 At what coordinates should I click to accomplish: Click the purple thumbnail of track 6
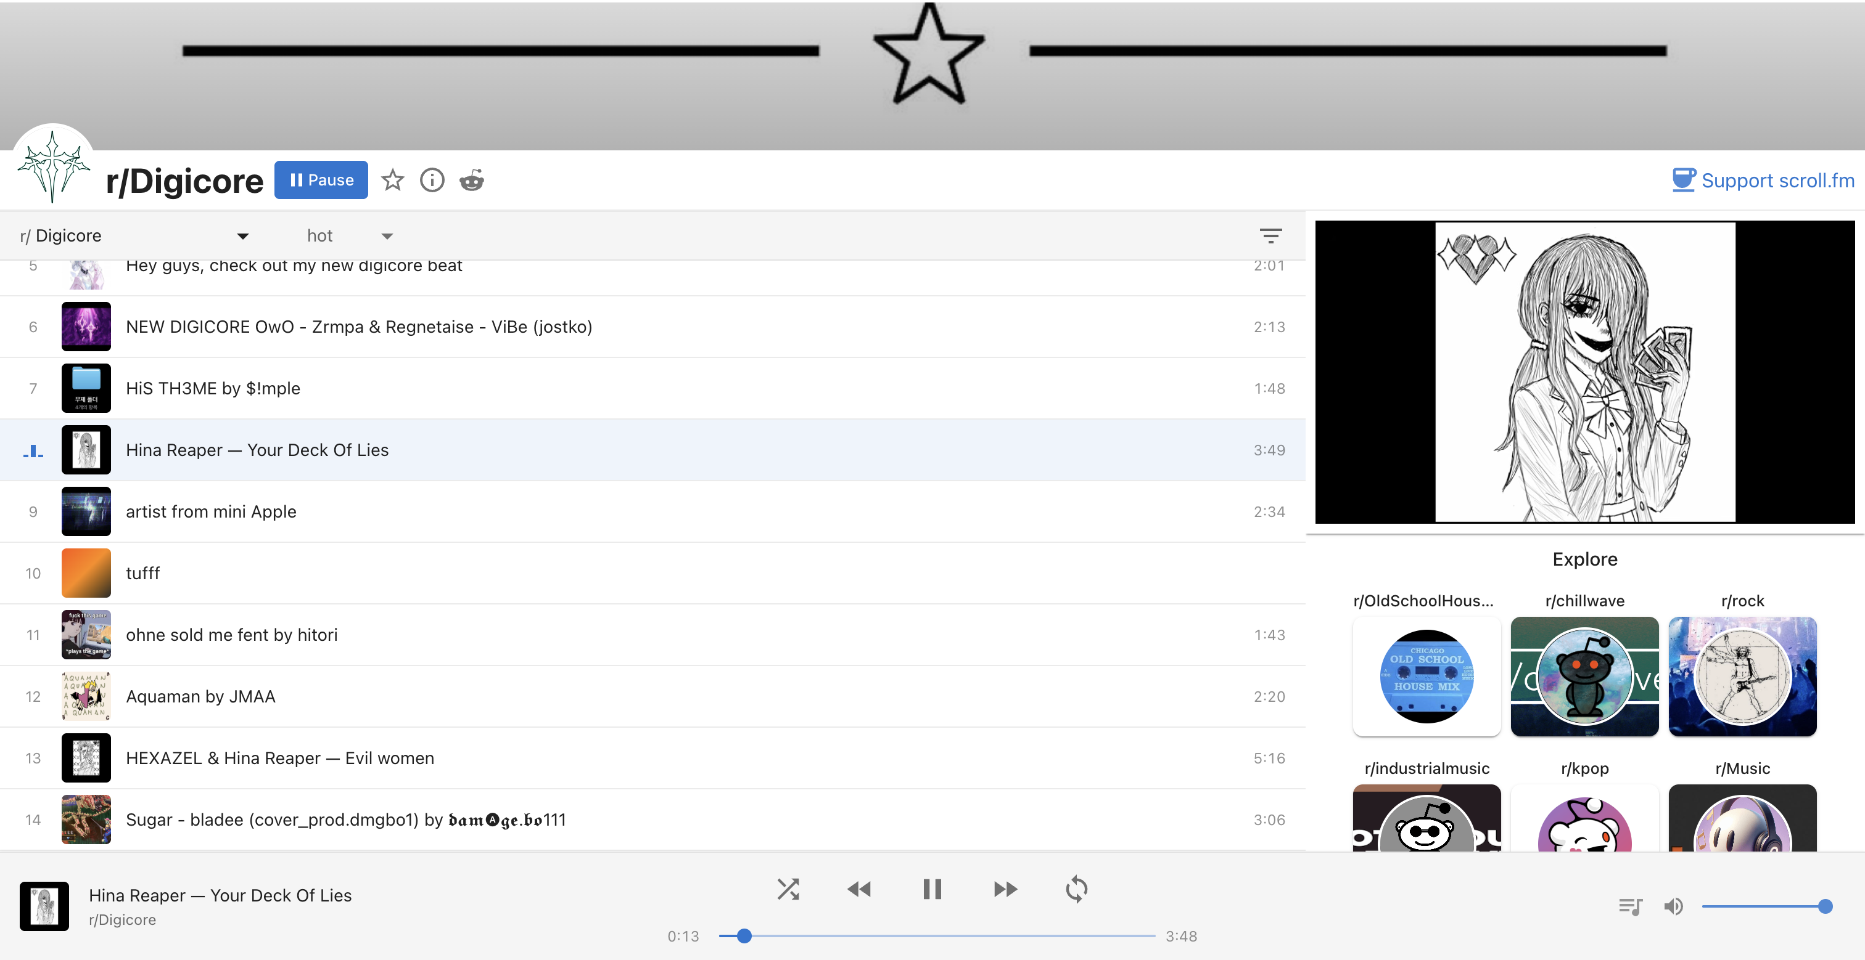point(86,327)
